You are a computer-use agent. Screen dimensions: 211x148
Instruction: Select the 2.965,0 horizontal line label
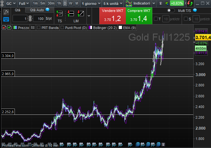pos(8,74)
